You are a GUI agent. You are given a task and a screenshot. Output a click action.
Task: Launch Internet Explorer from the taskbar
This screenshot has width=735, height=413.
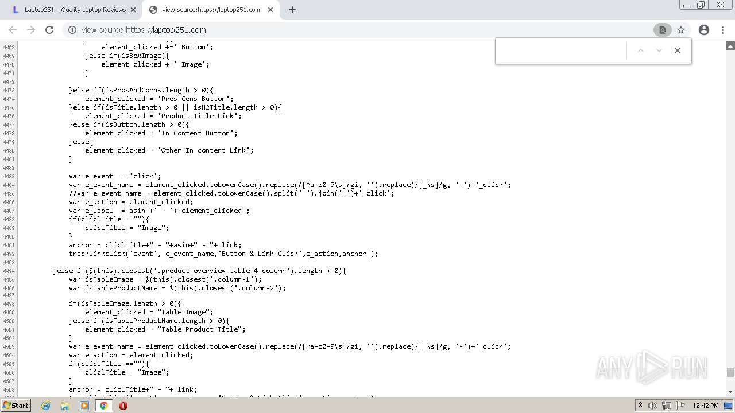click(x=45, y=406)
